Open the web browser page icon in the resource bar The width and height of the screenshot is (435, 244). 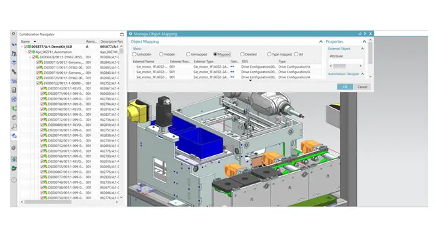click(14, 159)
